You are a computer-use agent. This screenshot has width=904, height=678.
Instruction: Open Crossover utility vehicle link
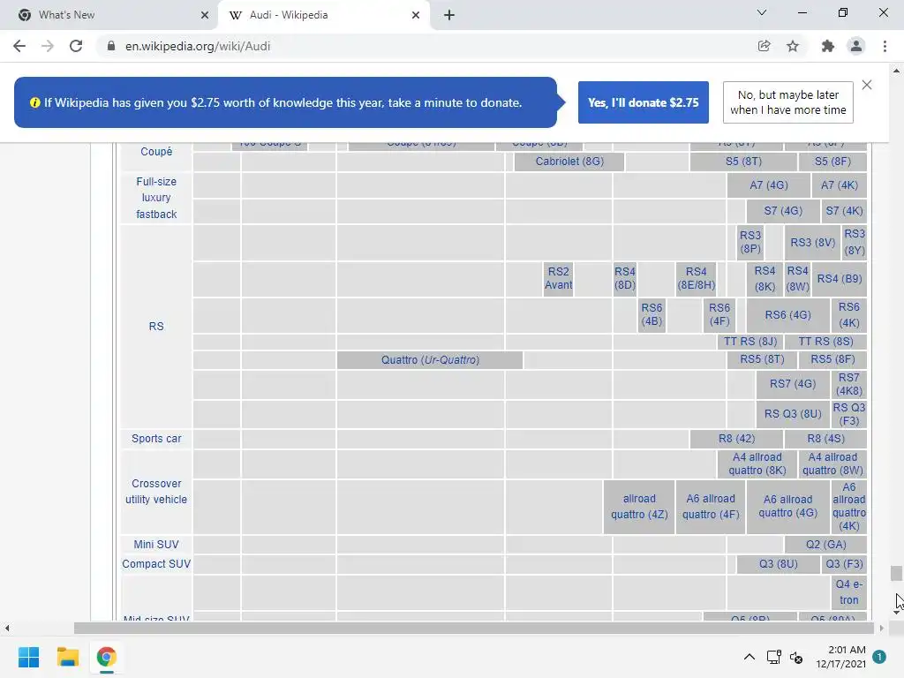(x=156, y=492)
